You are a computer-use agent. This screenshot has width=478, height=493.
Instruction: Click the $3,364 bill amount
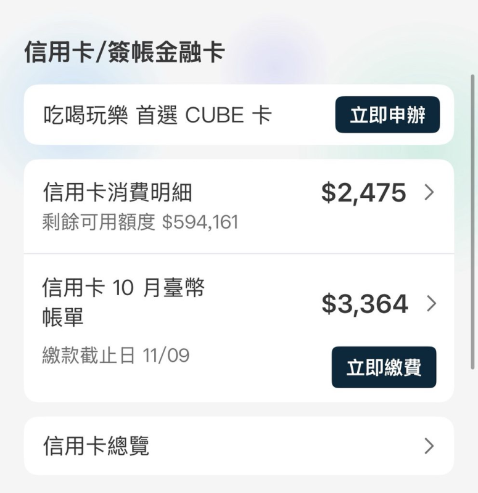tap(365, 304)
